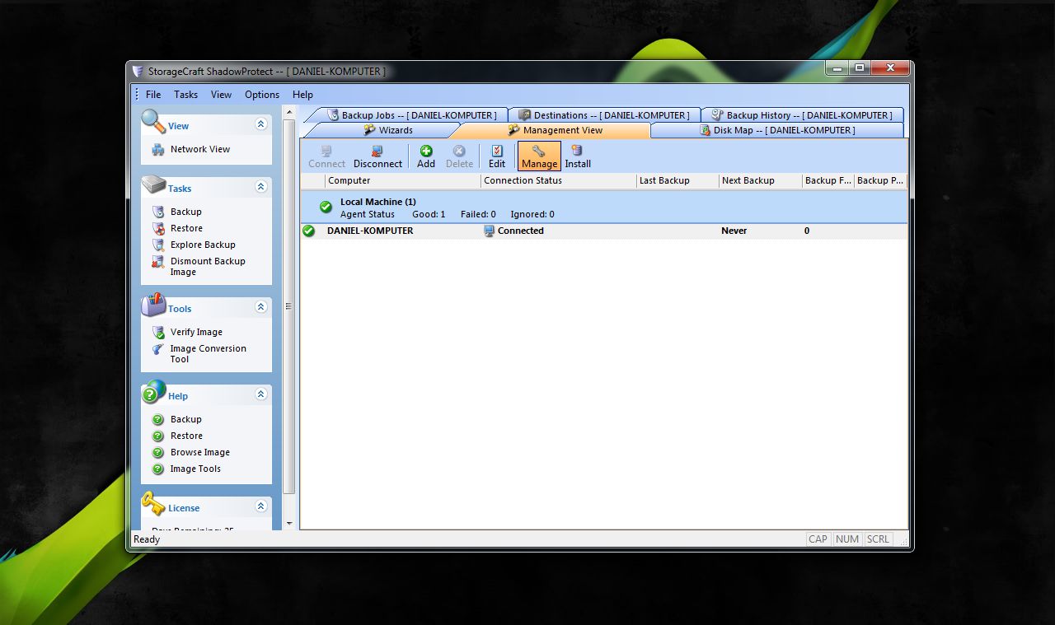This screenshot has height=625, width=1055.
Task: Select the DANIEL-KOMPUTER computer row
Action: [x=603, y=231]
